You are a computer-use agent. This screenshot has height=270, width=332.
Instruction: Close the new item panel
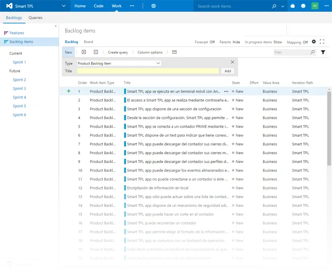coord(232,62)
